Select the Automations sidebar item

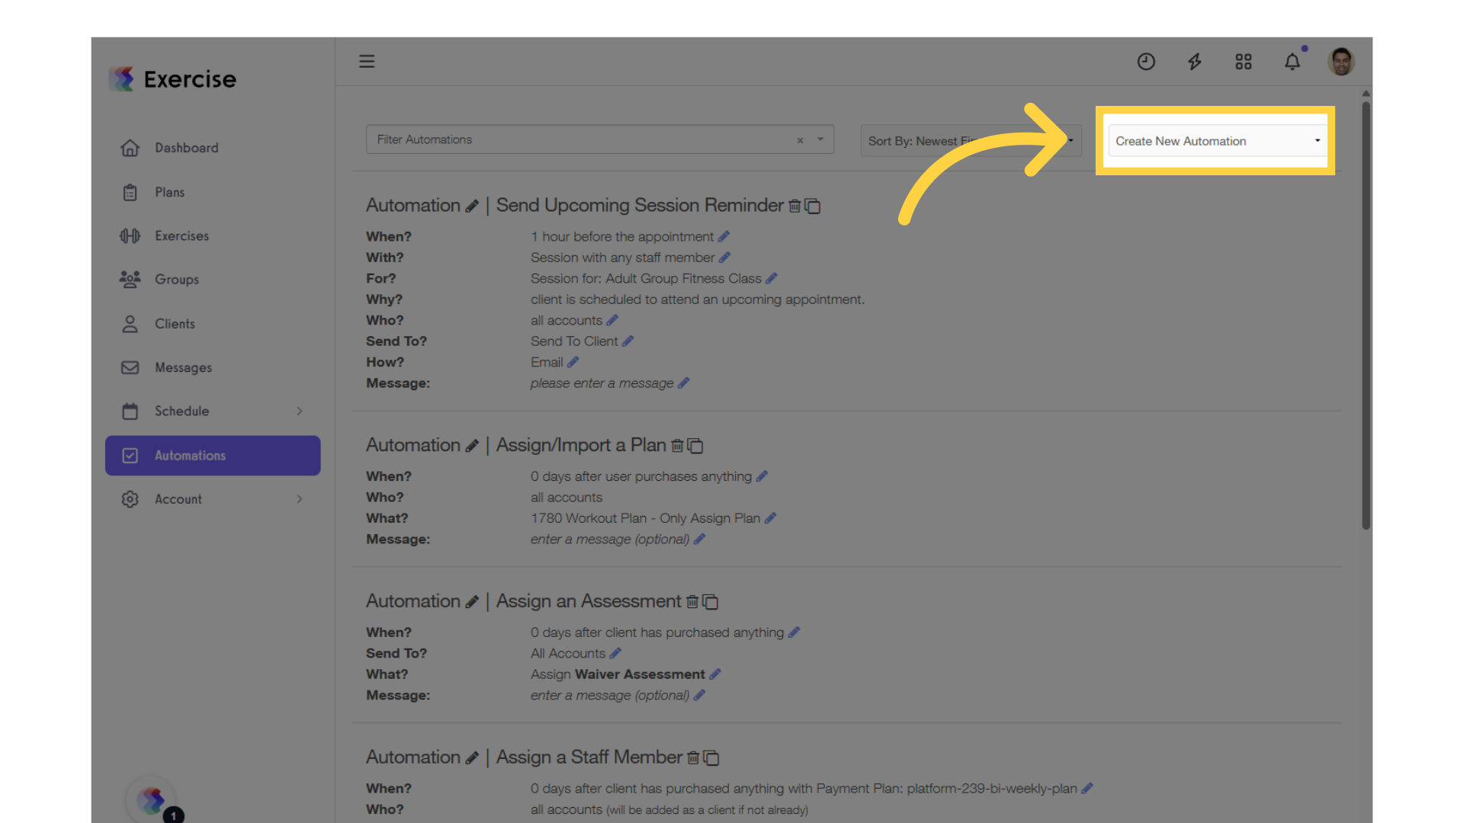tap(213, 456)
